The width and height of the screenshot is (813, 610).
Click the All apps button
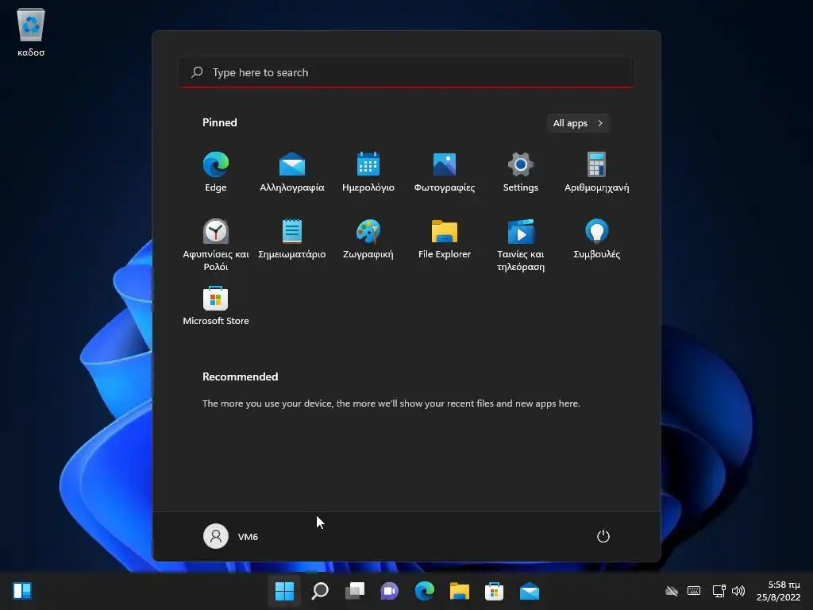coord(578,123)
